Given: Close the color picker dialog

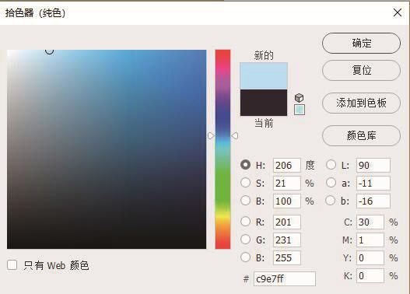Looking at the screenshot, I should point(398,12).
